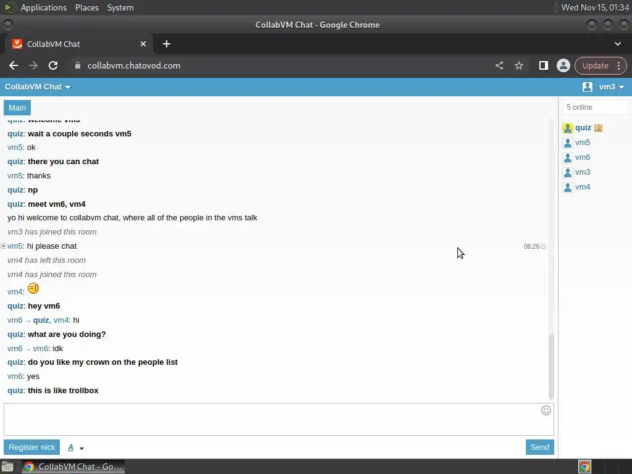Close the CollabVM Chat tab
Screen dimensions: 632x474
tap(143, 44)
